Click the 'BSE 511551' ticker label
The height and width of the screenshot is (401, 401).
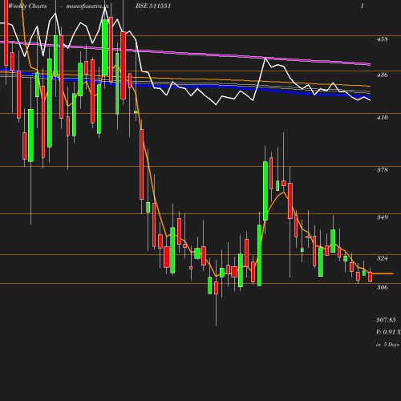153,6
